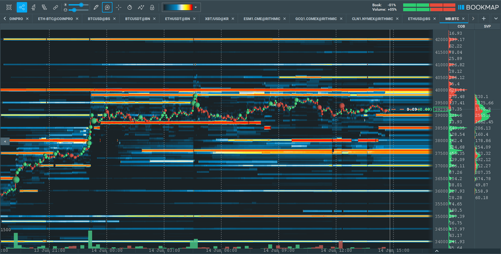Viewport: 501px width, 254px height.
Task: Close the ESM1.CME@RITHMIC tab
Action: (x=284, y=19)
